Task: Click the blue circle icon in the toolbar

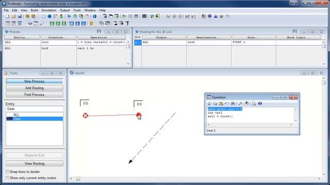Action: click(x=49, y=16)
